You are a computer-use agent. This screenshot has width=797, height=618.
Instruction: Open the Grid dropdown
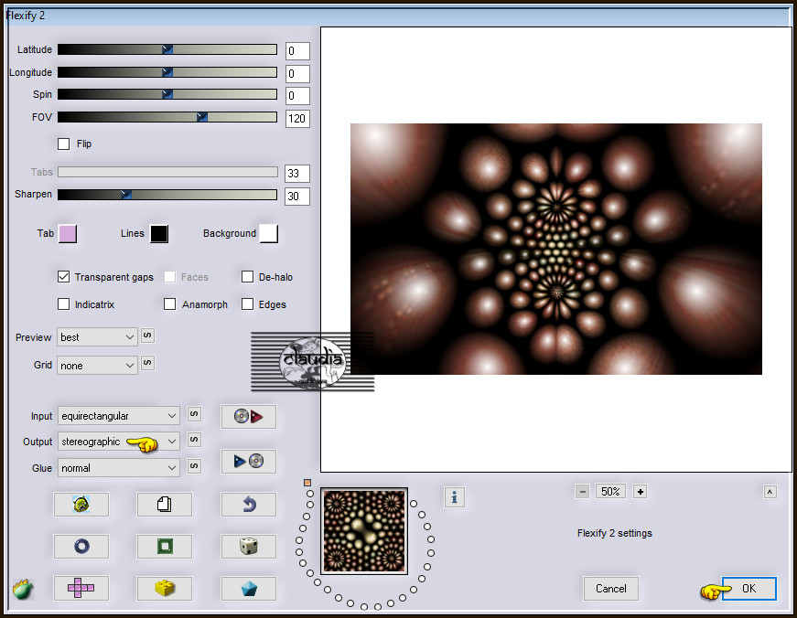97,366
